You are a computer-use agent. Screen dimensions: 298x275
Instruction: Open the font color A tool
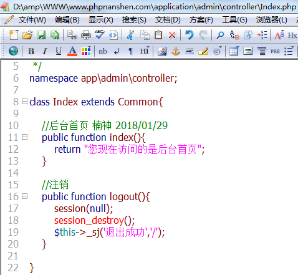[x=72, y=51]
